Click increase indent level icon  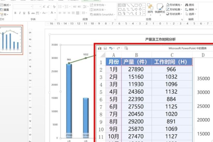tap(79, 6)
